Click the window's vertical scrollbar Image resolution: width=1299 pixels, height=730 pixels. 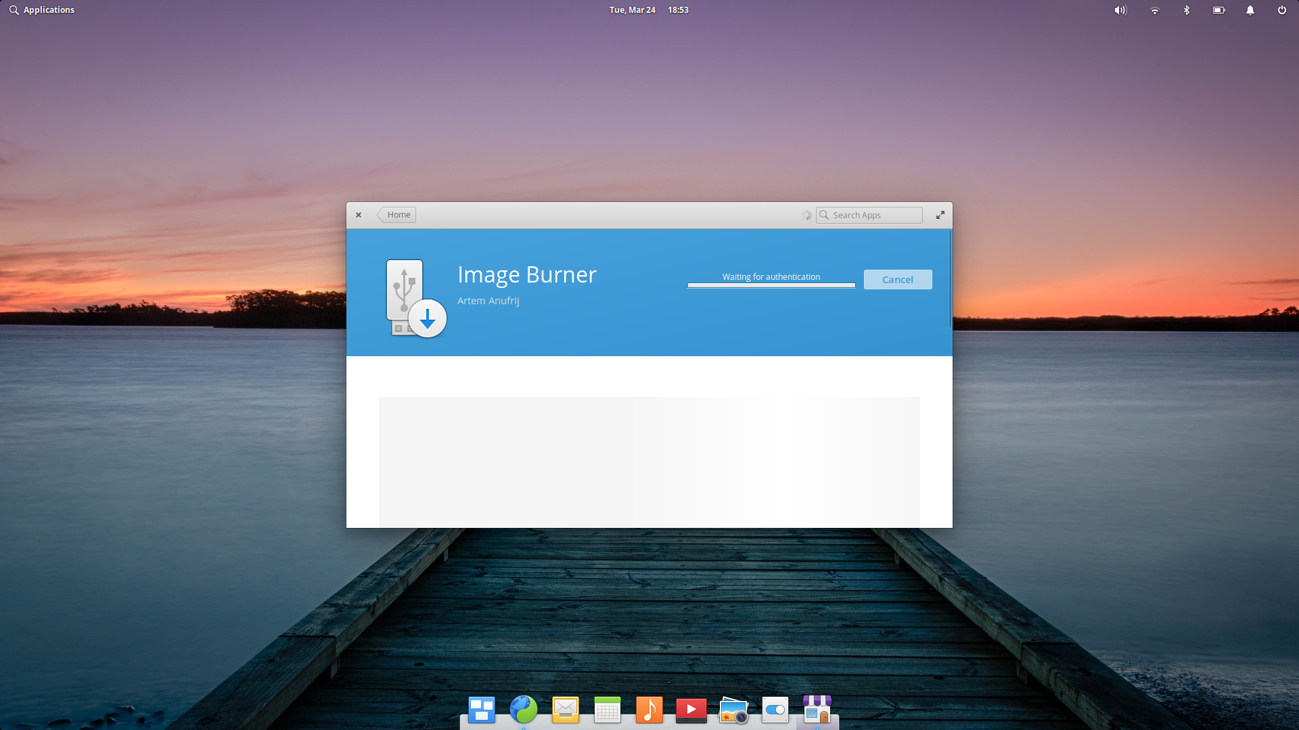(950, 279)
